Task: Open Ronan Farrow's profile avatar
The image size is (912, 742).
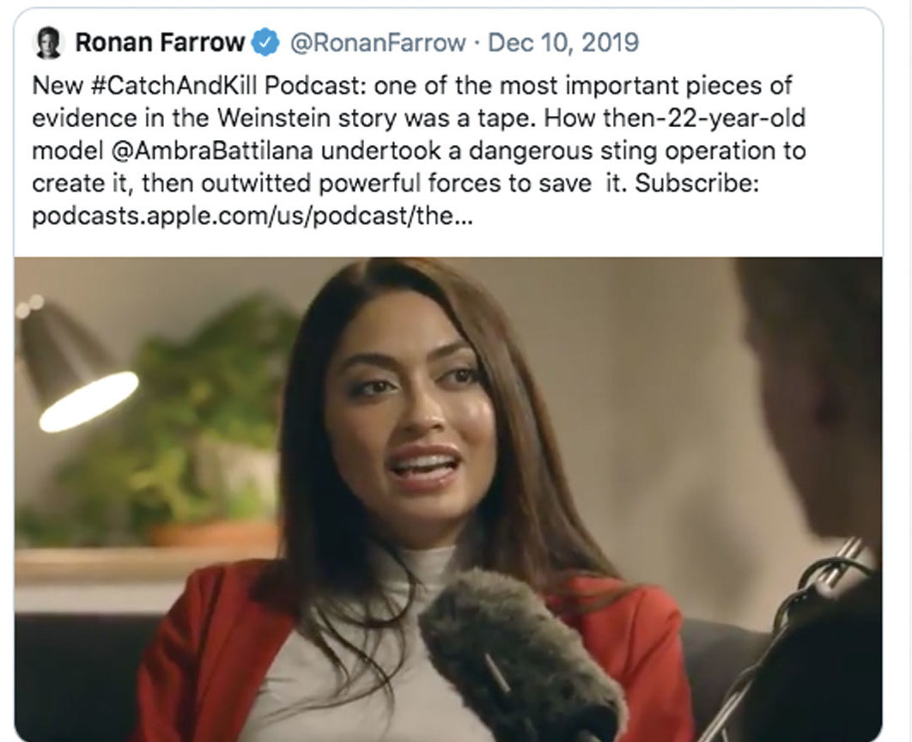Action: [x=48, y=43]
